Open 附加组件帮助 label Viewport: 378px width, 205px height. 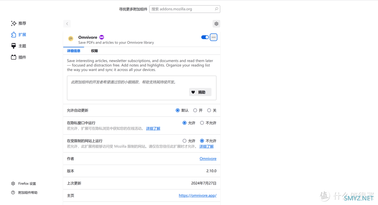pos(28,192)
